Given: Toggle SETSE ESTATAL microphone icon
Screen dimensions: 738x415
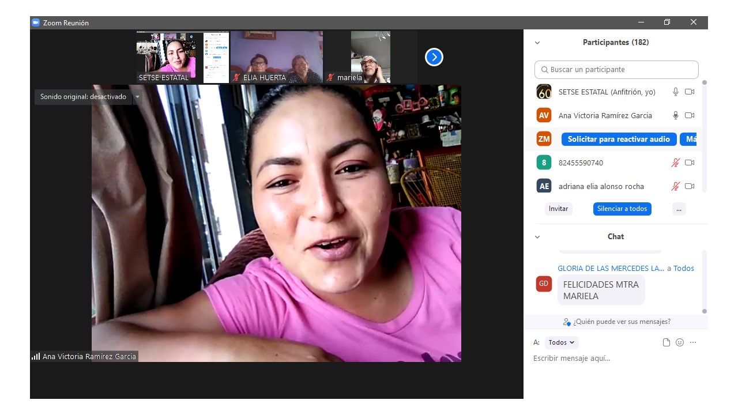Looking at the screenshot, I should (x=676, y=92).
